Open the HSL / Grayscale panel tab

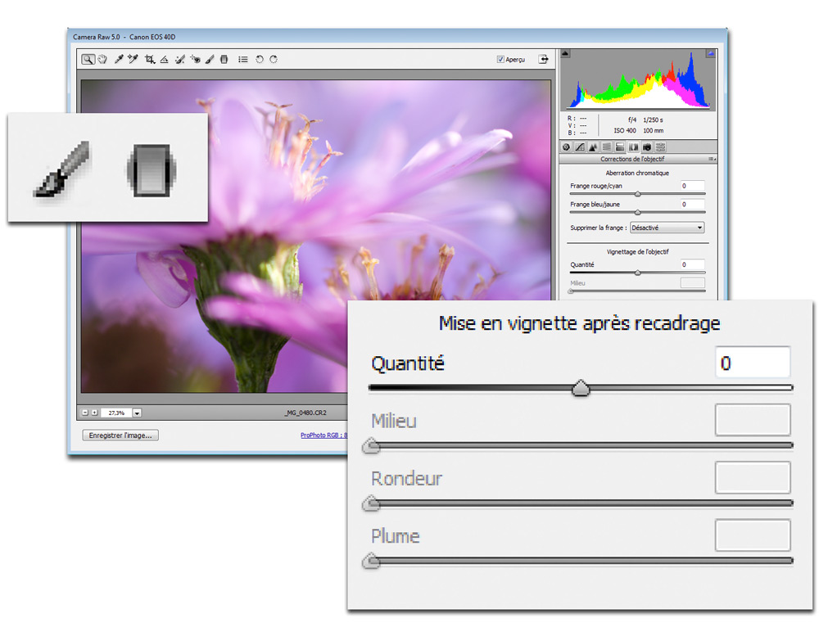click(x=606, y=147)
